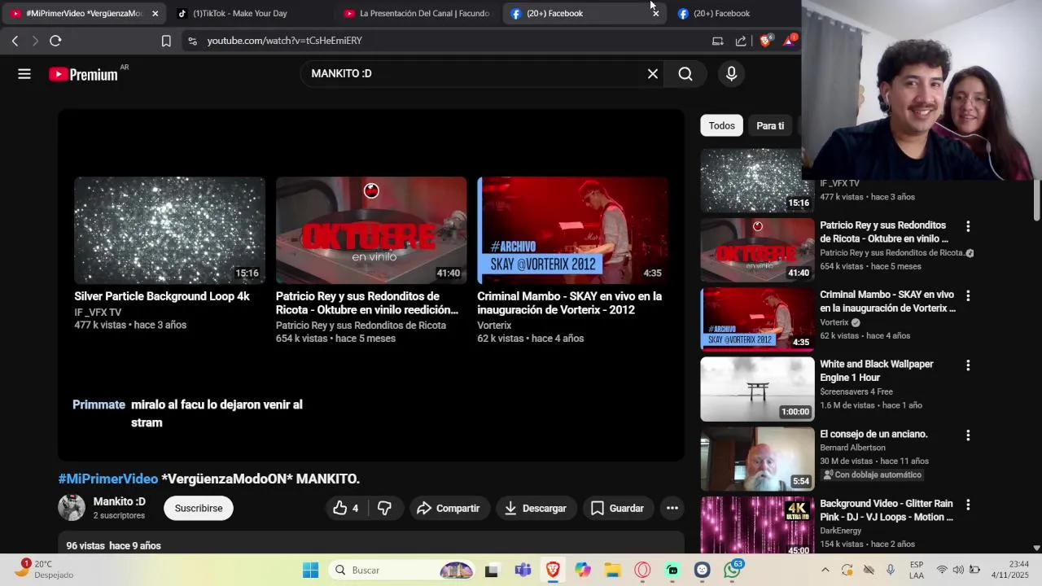Open SKAY @Vorterix 2012 endscreen thumbnail
The width and height of the screenshot is (1042, 586).
pyautogui.click(x=572, y=230)
